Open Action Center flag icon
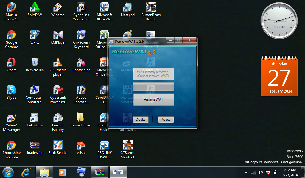 [268, 172]
